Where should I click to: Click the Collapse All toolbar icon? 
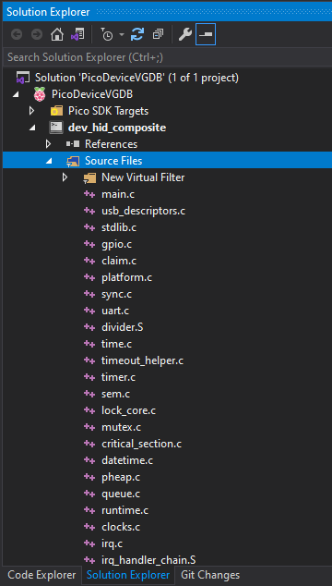click(x=159, y=35)
